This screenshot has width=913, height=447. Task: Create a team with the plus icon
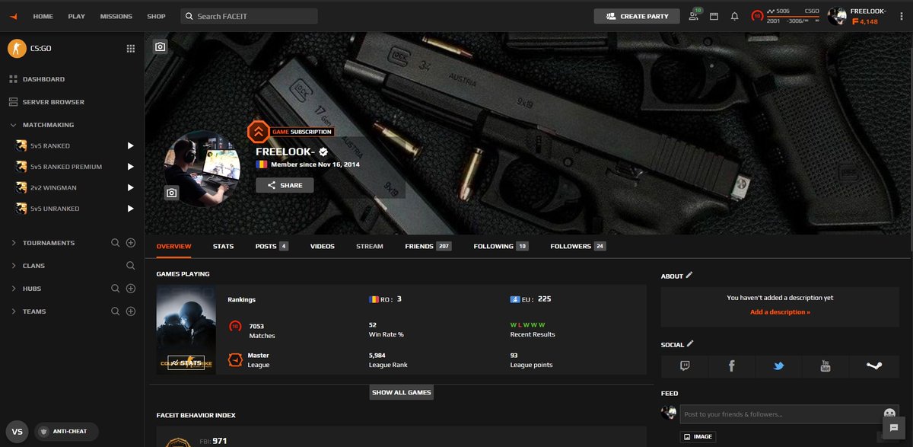[131, 311]
